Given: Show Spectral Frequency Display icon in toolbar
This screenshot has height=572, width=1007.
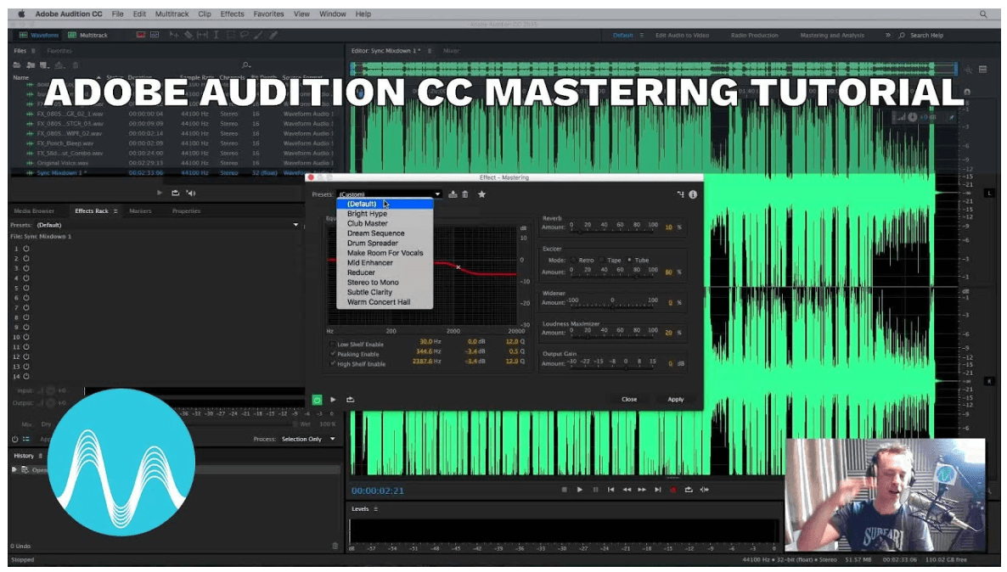Looking at the screenshot, I should (141, 35).
